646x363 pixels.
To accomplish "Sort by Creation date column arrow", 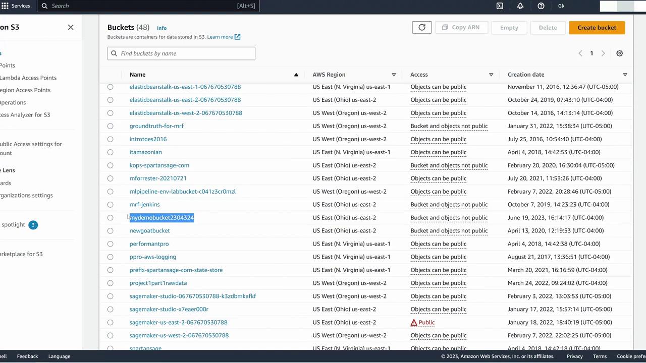I will pos(625,75).
